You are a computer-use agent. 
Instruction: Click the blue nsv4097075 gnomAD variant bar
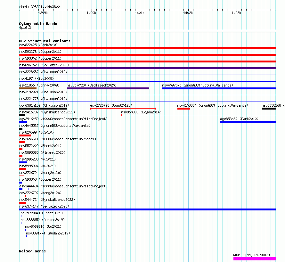click(x=219, y=88)
